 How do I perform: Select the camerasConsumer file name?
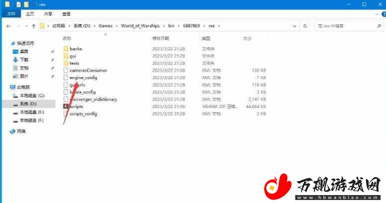[x=89, y=71]
